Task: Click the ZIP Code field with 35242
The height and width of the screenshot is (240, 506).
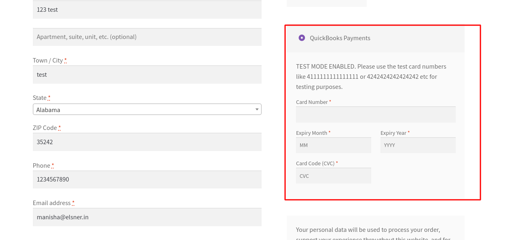Action: click(147, 142)
